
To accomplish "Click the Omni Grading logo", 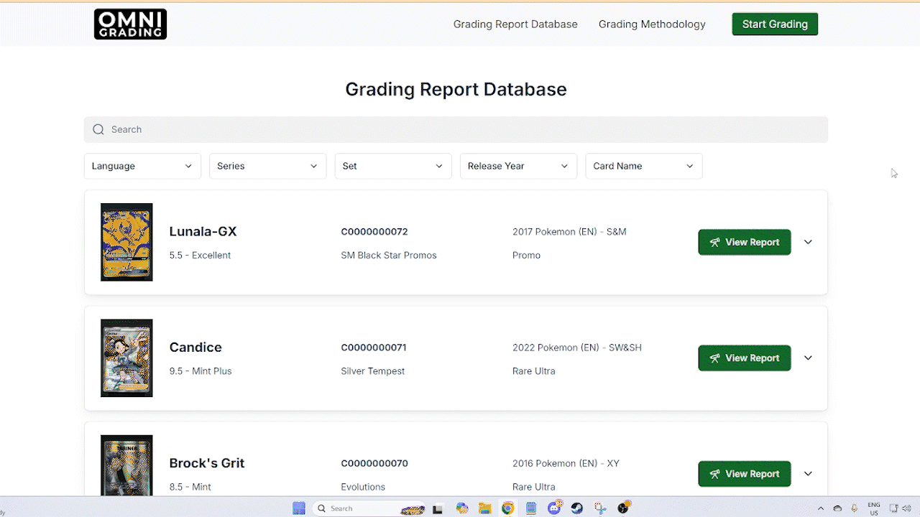I will point(130,24).
